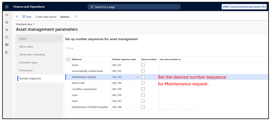Open Maintenance request number sequence dropdown
The width and height of the screenshot is (271, 120).
(137, 77)
